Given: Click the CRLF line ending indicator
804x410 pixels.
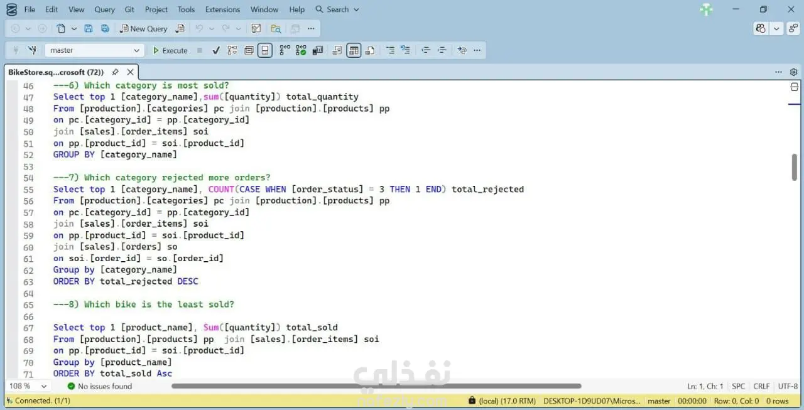Looking at the screenshot, I should [x=761, y=386].
